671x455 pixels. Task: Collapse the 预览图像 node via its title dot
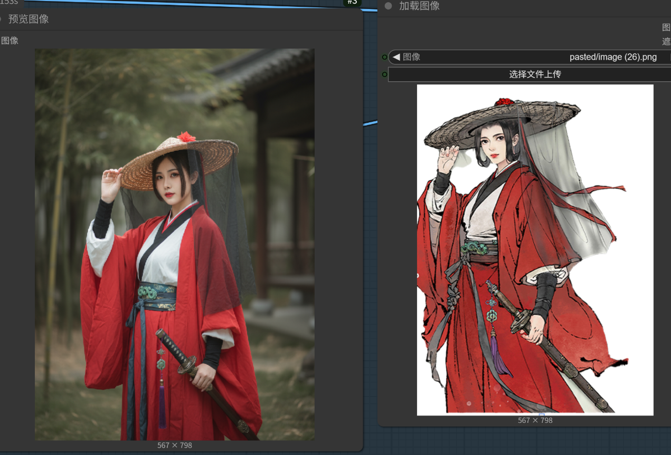click(1, 19)
